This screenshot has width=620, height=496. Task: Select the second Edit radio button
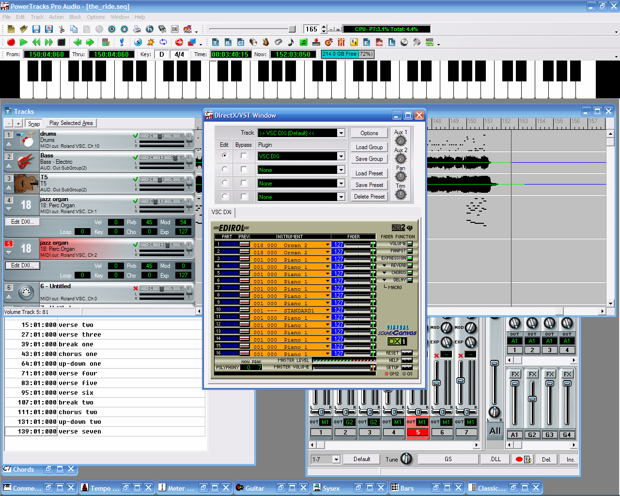click(224, 169)
